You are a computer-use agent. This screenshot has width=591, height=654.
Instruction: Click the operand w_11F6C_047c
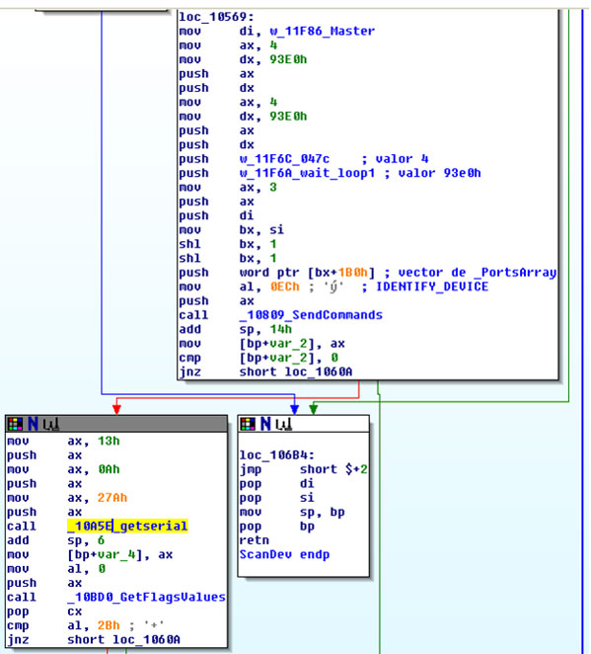(x=284, y=159)
